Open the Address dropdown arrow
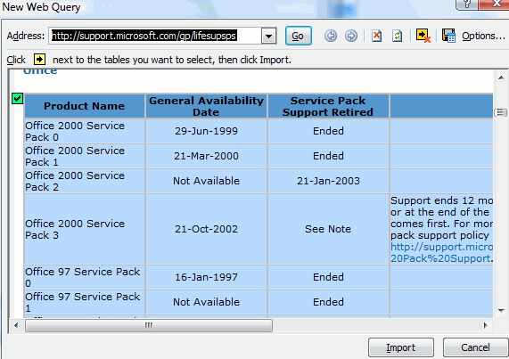Screen dimensions: 509x359 (x=269, y=36)
